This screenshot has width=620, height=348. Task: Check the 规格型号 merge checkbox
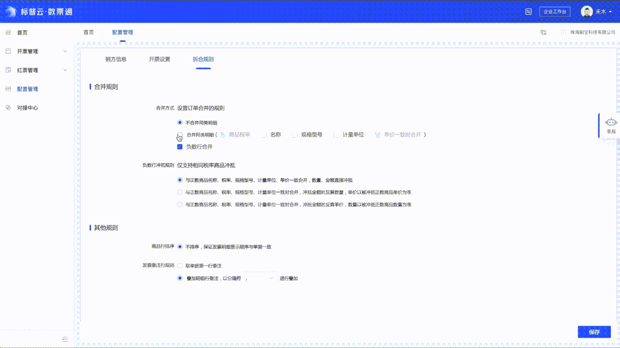click(295, 135)
